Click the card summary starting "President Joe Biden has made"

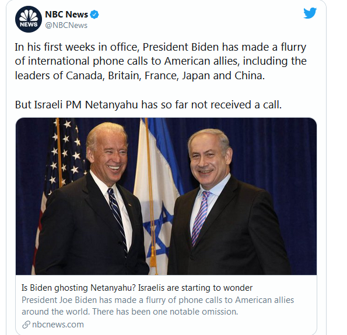pyautogui.click(x=157, y=306)
